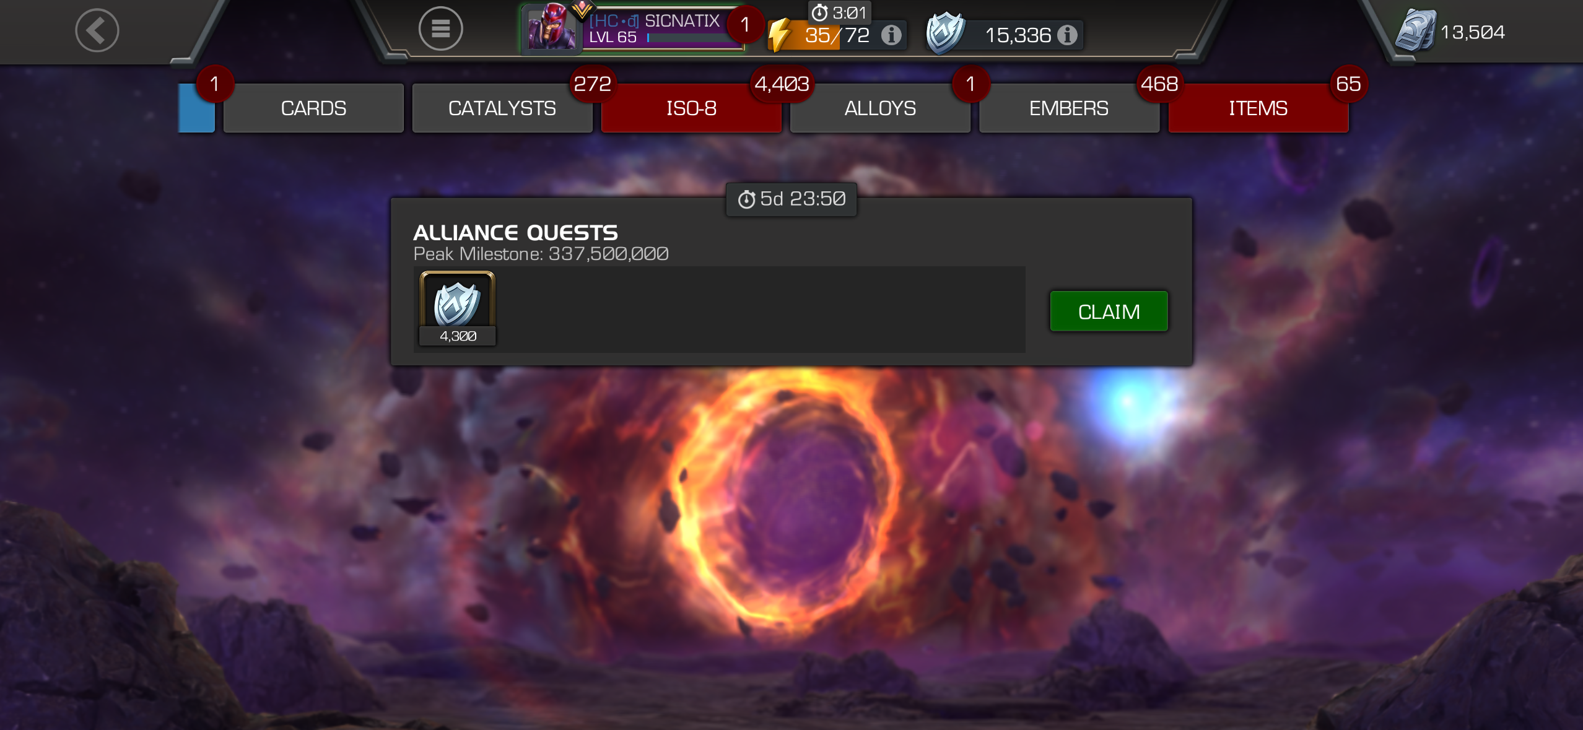Screen dimensions: 1583x730
Task: Tap the loyalty shield icon
Action: point(945,32)
